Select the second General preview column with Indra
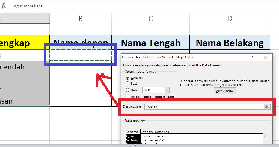 pos(147,136)
